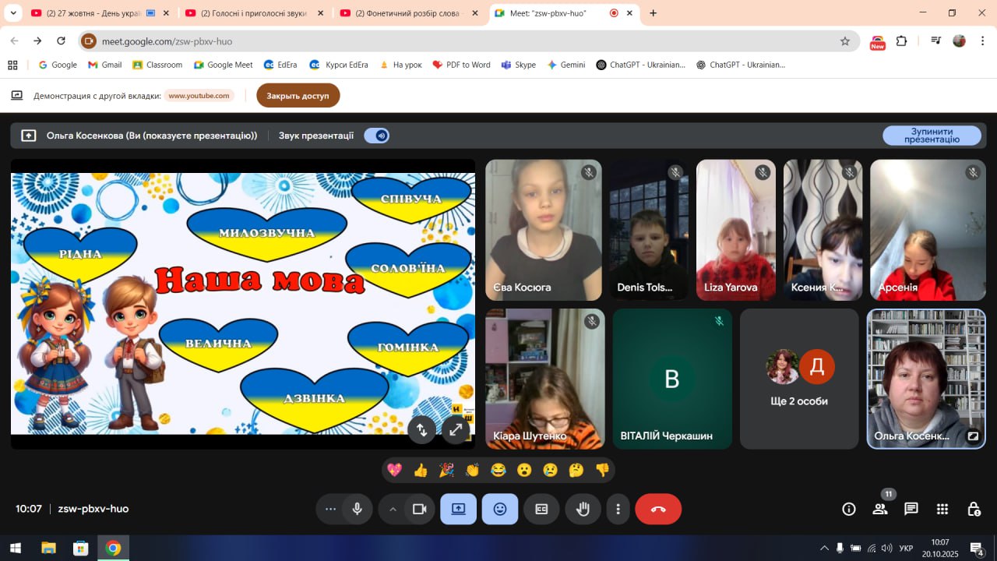
Task: Open the meeting chat panel
Action: click(x=911, y=509)
